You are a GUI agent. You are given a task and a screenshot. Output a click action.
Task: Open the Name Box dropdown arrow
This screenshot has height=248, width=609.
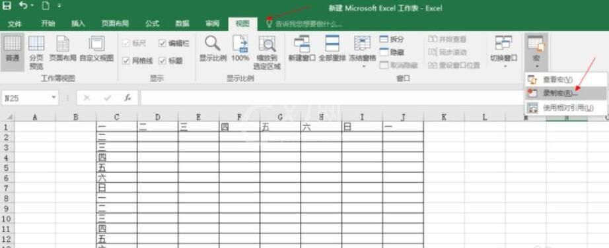[54, 98]
